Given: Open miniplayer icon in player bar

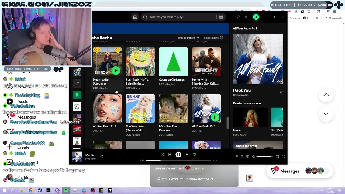Looking at the screenshot, I should click(x=277, y=157).
